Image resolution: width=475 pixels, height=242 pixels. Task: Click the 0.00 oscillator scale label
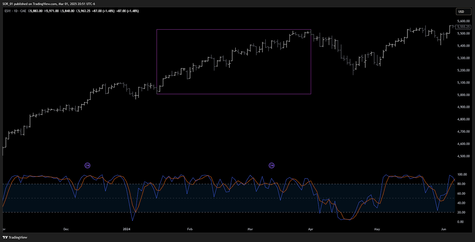point(461,222)
